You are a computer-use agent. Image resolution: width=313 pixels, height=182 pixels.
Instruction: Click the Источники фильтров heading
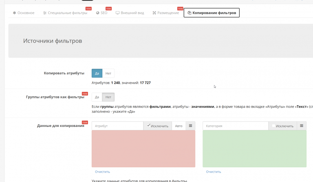(53, 41)
